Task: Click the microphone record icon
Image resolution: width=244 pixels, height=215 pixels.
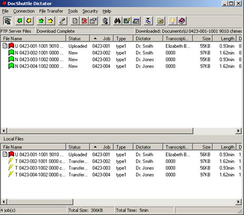Action: tap(63, 21)
